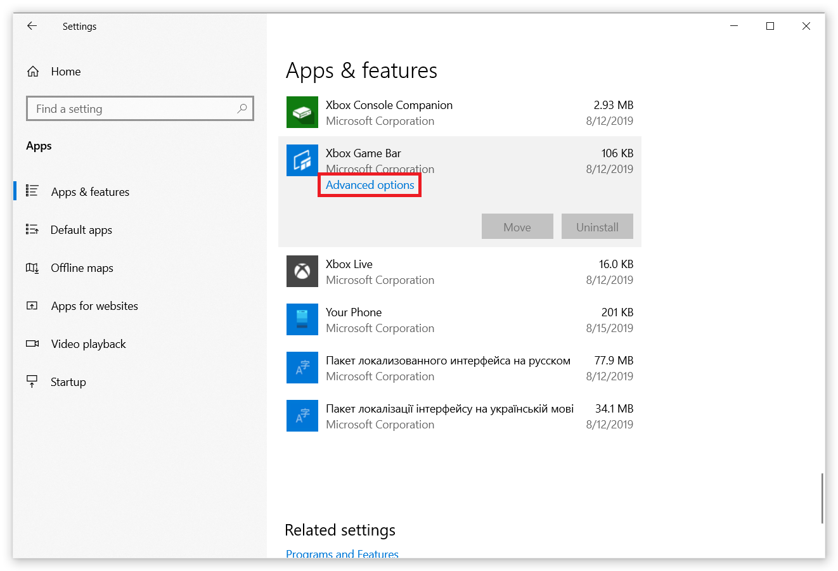Click the search magnifier icon
This screenshot has height=571, width=838.
click(242, 108)
